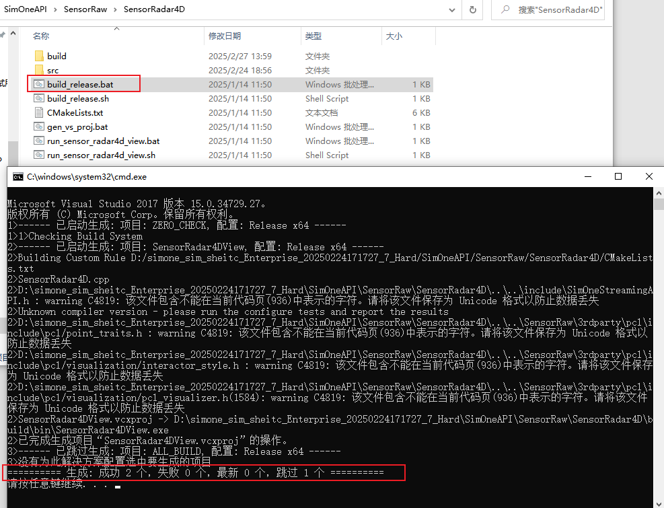Select the src folder name
The image size is (664, 508).
coord(53,71)
